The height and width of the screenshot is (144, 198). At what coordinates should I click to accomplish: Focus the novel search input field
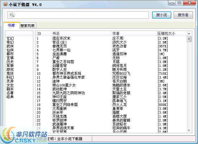point(78,15)
